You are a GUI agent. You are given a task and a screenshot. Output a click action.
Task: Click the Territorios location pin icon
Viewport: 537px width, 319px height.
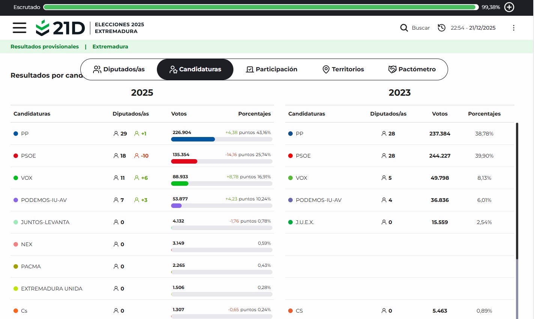pos(326,69)
